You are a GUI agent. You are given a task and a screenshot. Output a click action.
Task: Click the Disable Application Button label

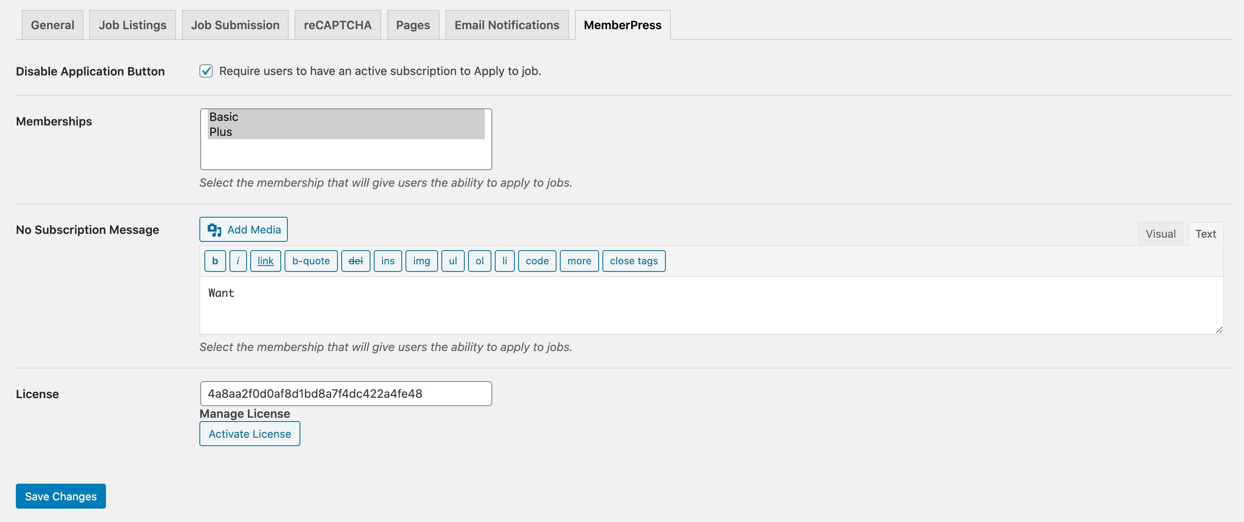(x=90, y=71)
